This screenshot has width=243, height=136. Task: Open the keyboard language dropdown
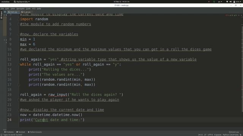[x=220, y=2]
